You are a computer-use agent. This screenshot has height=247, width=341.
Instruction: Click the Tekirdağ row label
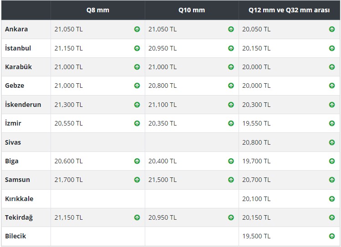pos(19,217)
